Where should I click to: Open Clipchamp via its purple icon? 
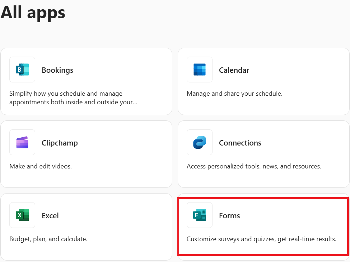(x=22, y=142)
